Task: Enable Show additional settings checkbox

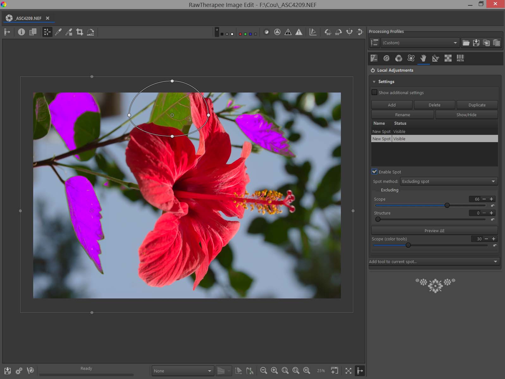Action: pos(375,93)
